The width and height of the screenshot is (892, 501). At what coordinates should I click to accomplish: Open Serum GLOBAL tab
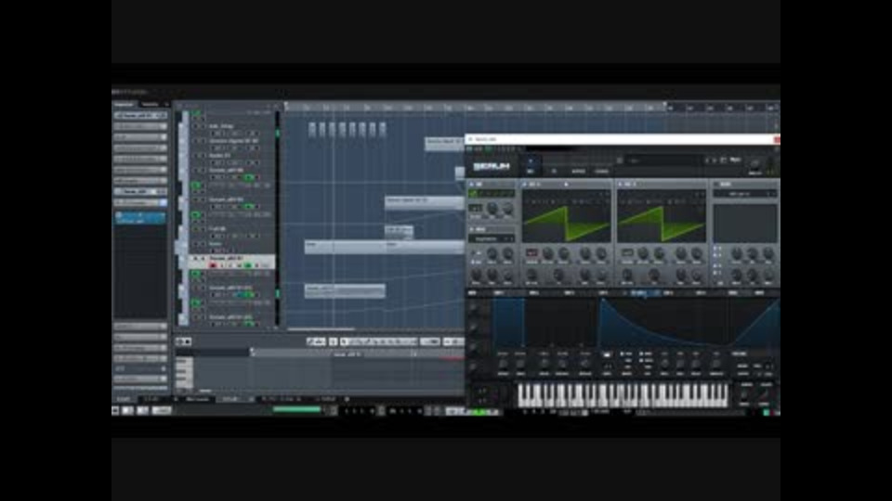pos(602,171)
